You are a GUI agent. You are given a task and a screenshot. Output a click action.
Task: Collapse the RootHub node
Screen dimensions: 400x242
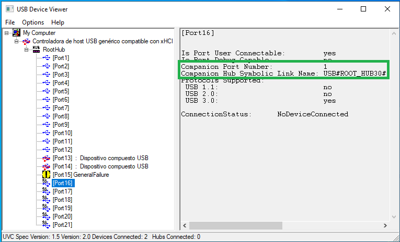click(26, 50)
